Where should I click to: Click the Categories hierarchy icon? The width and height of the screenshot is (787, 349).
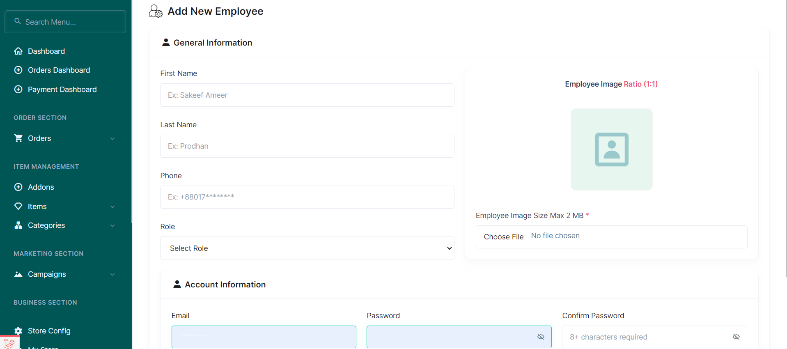[18, 225]
